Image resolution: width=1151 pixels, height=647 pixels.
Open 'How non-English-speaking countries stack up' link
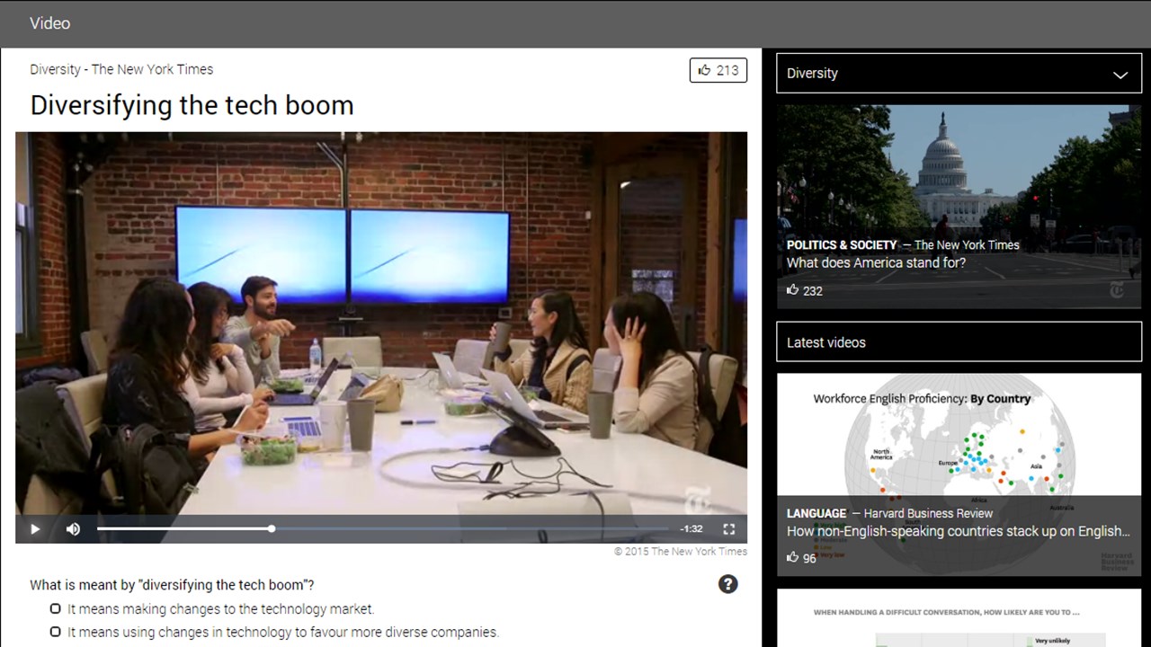[959, 531]
